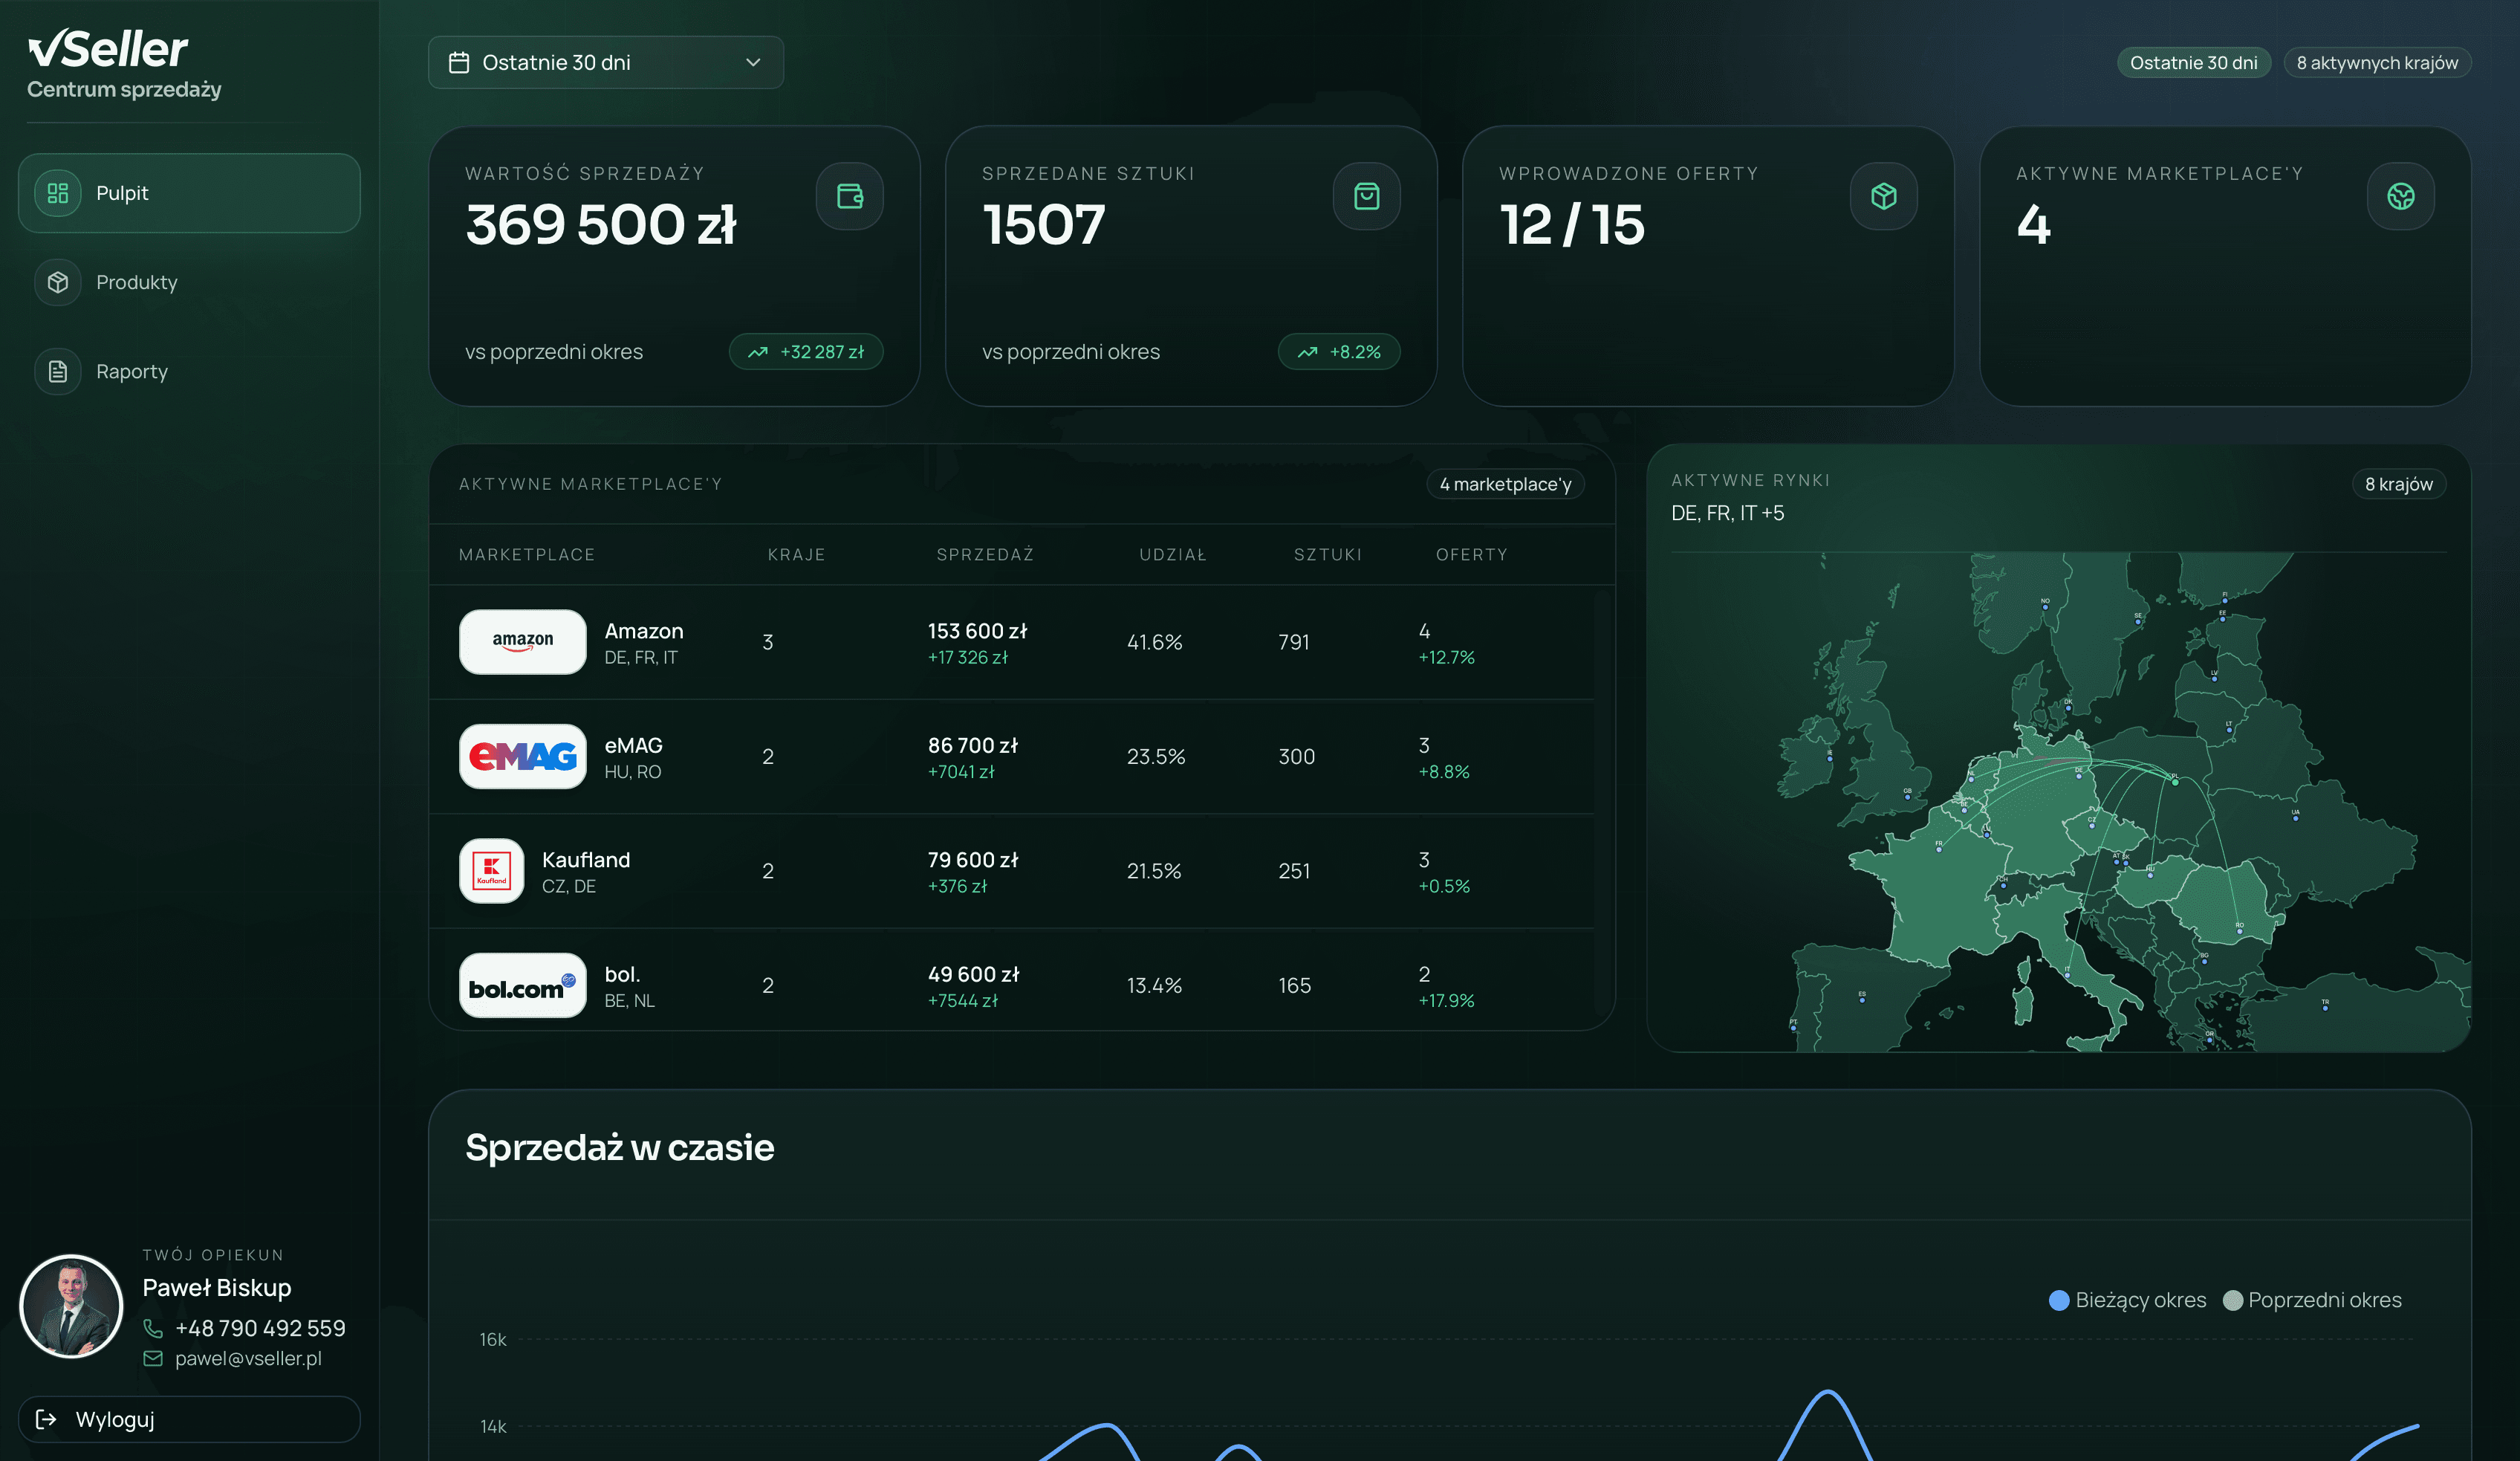
Task: Click the calendar icon in the date selector
Action: click(x=460, y=62)
